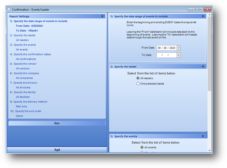Click the 'All facilities' summary value
Image resolution: width=227 pixels, height=168 pixels.
coord(22,97)
